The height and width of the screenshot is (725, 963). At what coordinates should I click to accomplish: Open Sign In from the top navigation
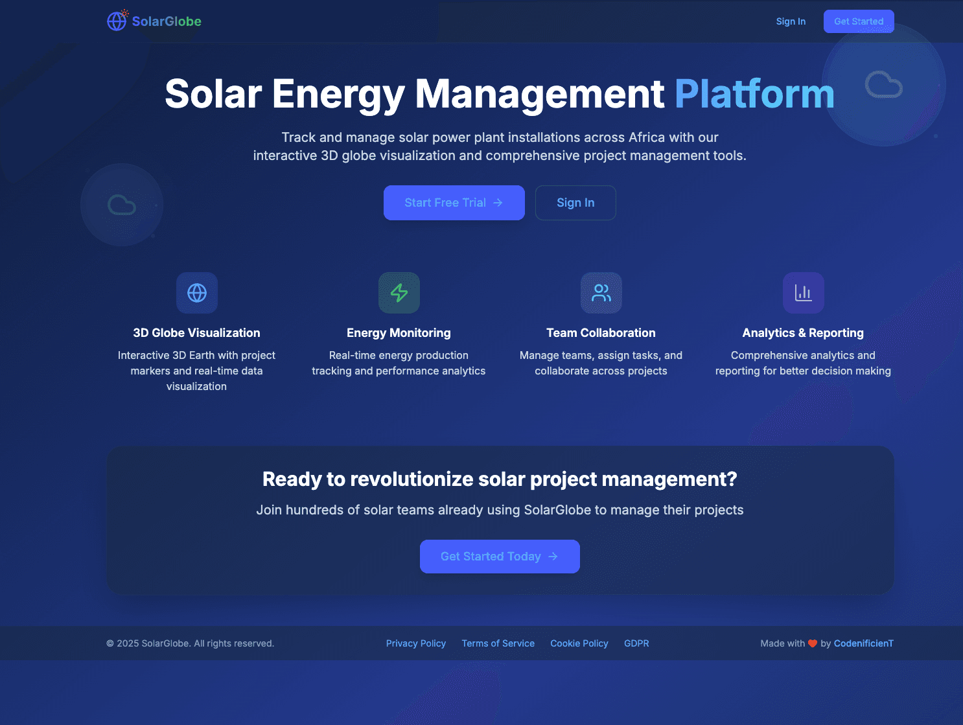tap(791, 21)
